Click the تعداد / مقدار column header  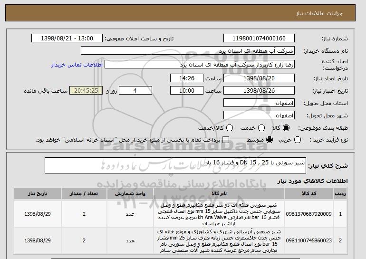[x=84, y=194]
